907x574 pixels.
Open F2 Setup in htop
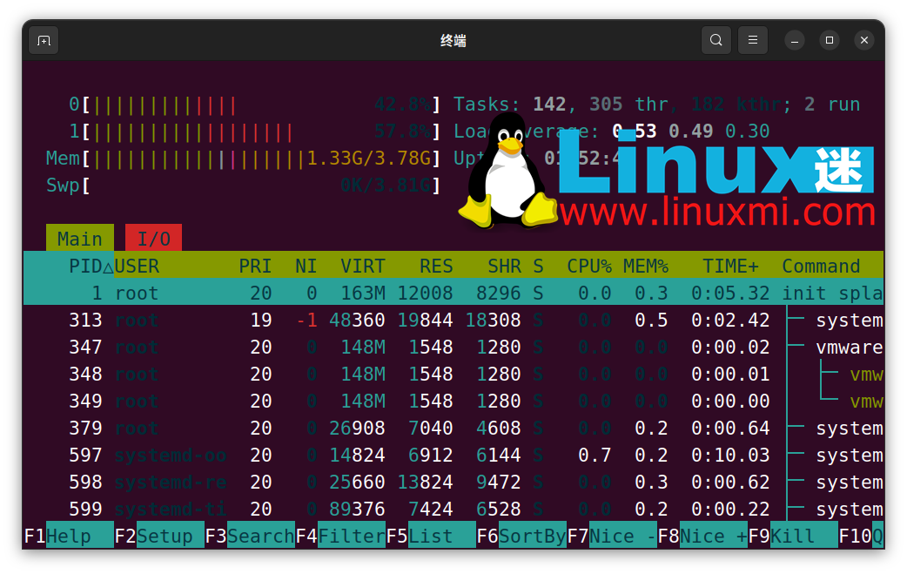pyautogui.click(x=159, y=537)
